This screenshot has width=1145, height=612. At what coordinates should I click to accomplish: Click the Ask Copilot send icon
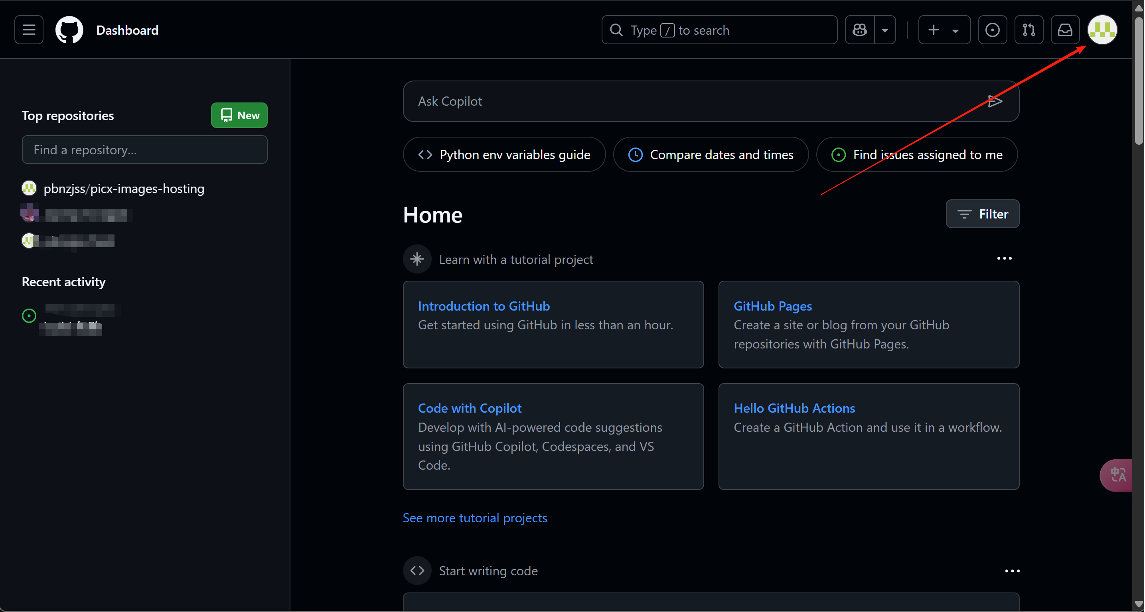(x=995, y=101)
